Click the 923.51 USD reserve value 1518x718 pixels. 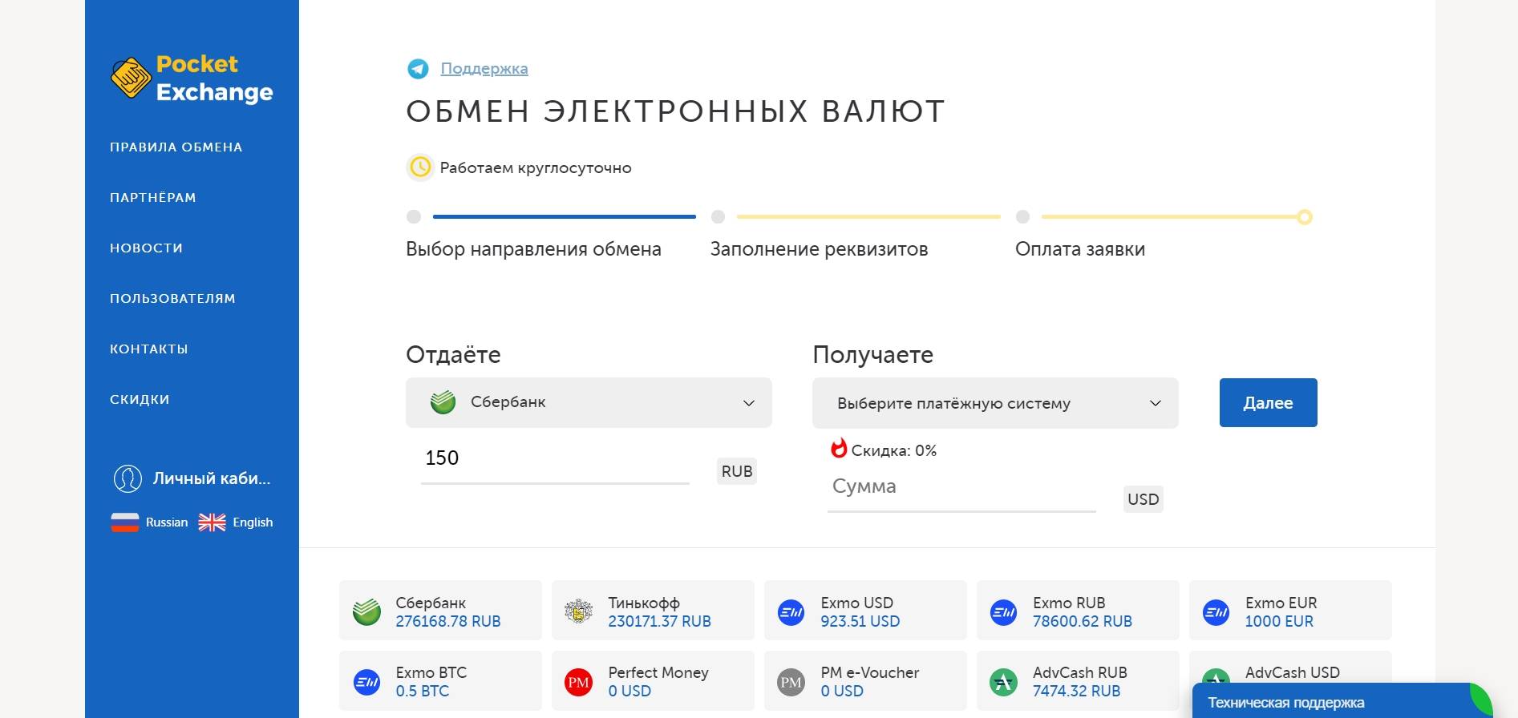860,621
